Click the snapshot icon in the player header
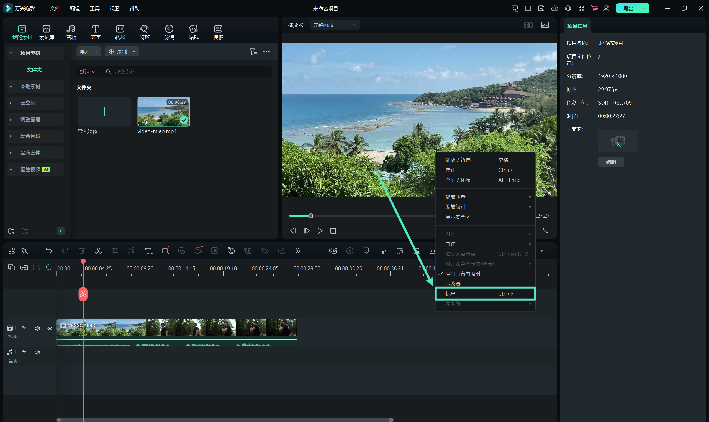Screen dimensions: 709x422 tap(545, 25)
